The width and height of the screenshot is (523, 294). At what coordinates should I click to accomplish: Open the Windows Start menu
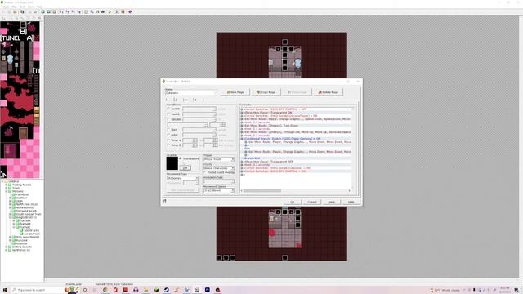pos(5,290)
